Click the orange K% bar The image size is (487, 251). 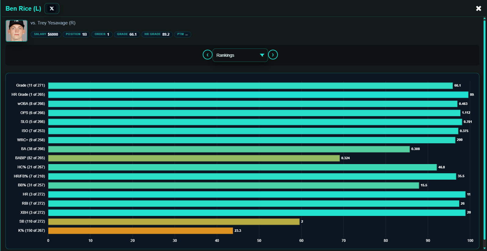[140, 231]
